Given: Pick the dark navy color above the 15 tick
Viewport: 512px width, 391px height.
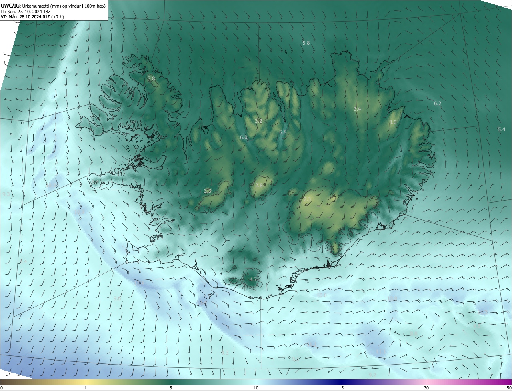Looking at the screenshot, I should tap(341, 382).
